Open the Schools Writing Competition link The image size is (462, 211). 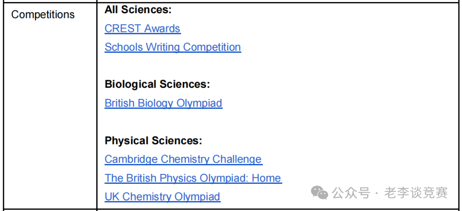pos(173,47)
